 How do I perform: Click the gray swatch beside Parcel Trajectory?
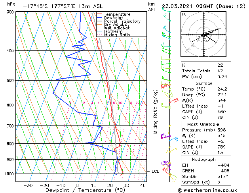(x=100, y=21)
